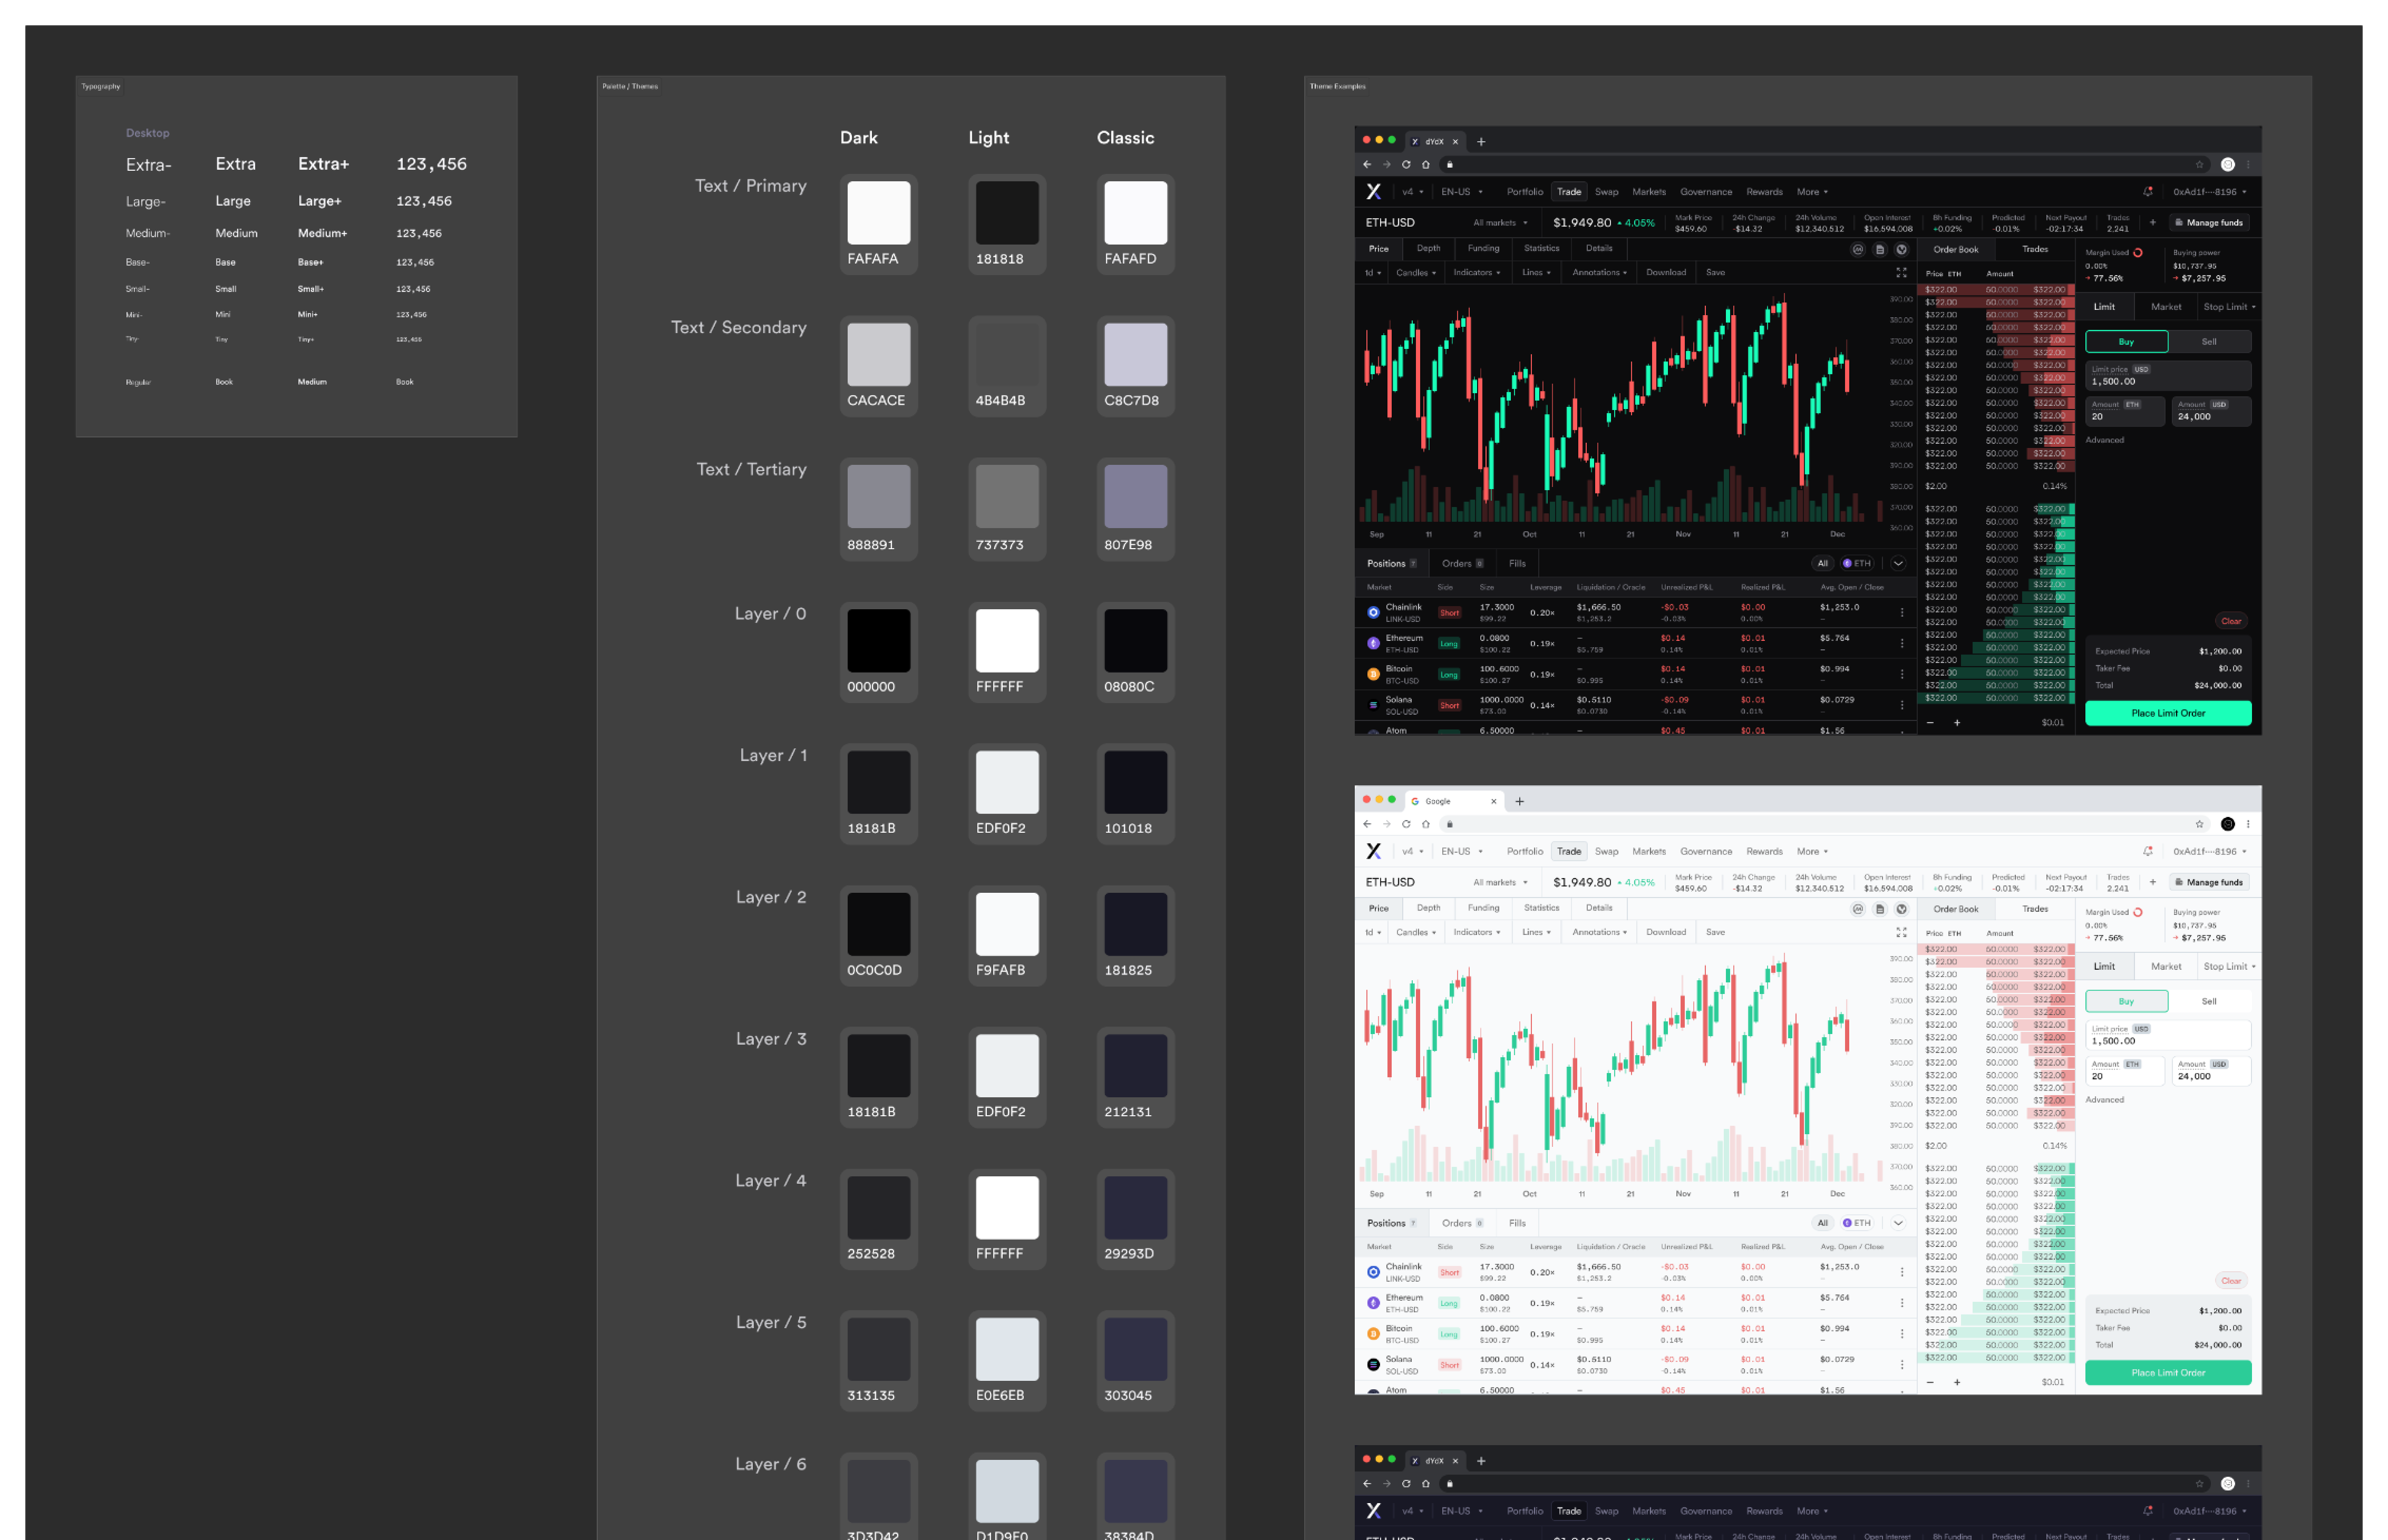Select the Buy toggle in light theme panel
This screenshot has width=2388, height=1540.
click(2126, 1001)
